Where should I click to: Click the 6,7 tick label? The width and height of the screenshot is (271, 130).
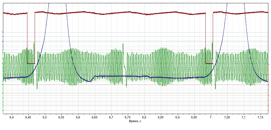point(111,117)
